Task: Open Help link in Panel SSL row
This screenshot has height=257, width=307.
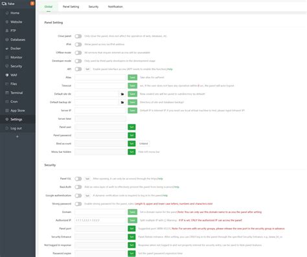Action: [160, 179]
